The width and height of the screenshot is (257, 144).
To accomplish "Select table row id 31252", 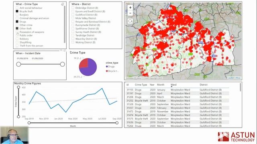I will click(x=177, y=100).
